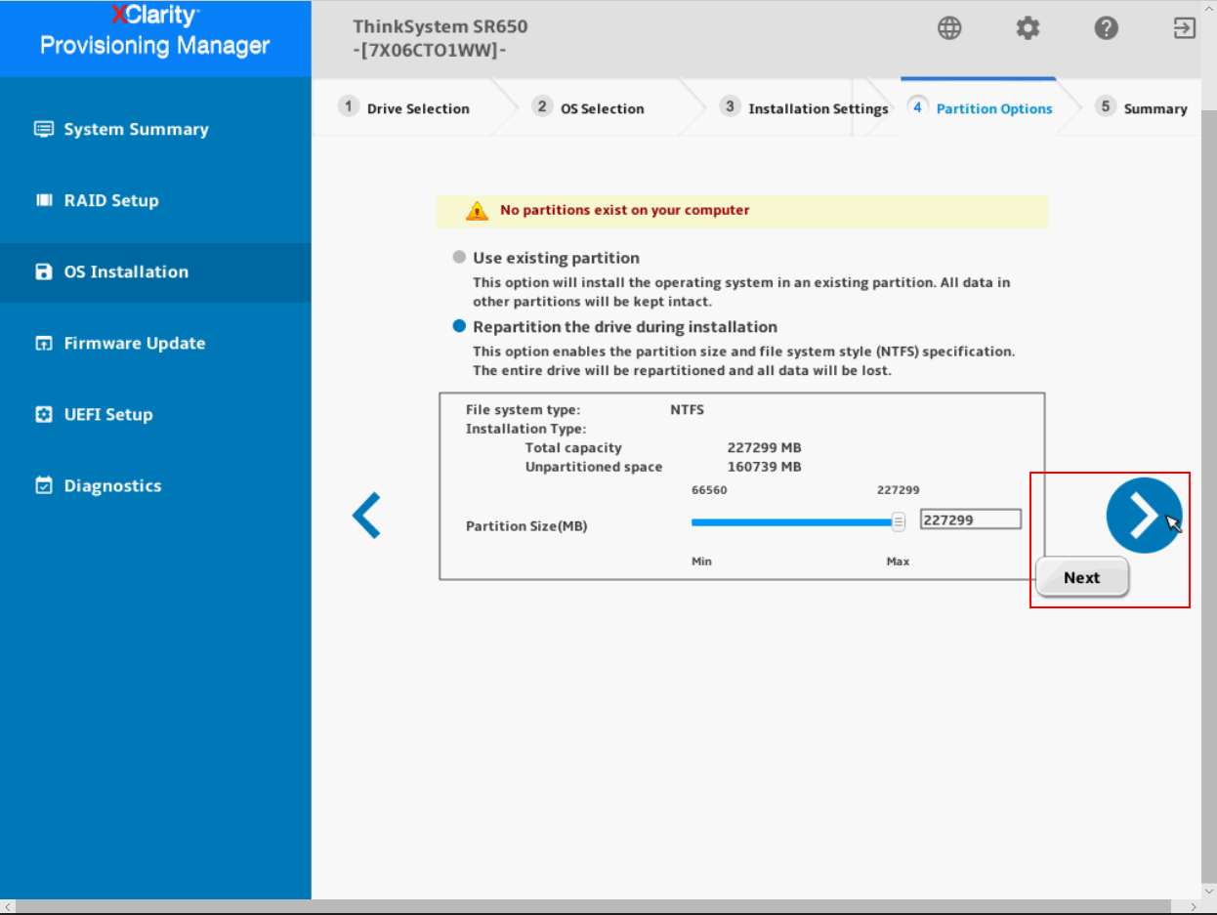The width and height of the screenshot is (1217, 915).
Task: Click the partition size input showing 227299
Action: tap(971, 520)
